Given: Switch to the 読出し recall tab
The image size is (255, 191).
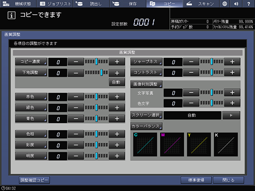Looking at the screenshot, I should point(92,3).
